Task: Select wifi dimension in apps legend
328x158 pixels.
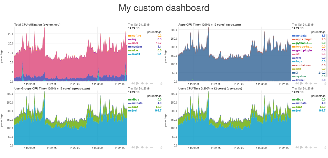Action: coord(299,58)
